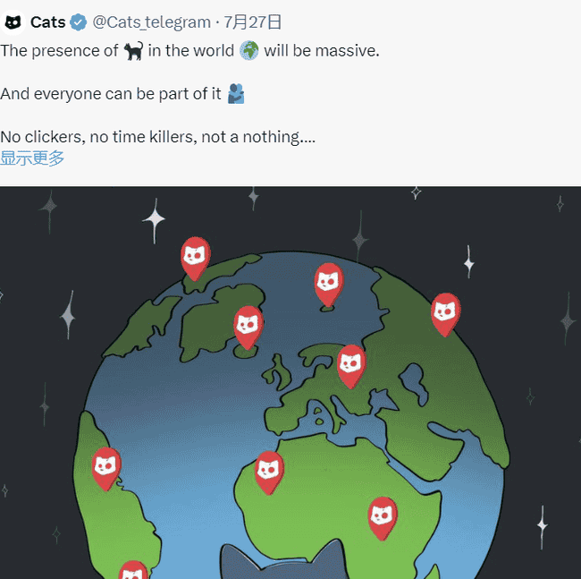The width and height of the screenshot is (581, 579).
Task: Click the cat pin at the globe's right edge
Action: tap(446, 314)
